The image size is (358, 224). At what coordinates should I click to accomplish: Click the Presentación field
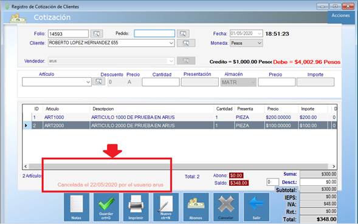click(200, 82)
